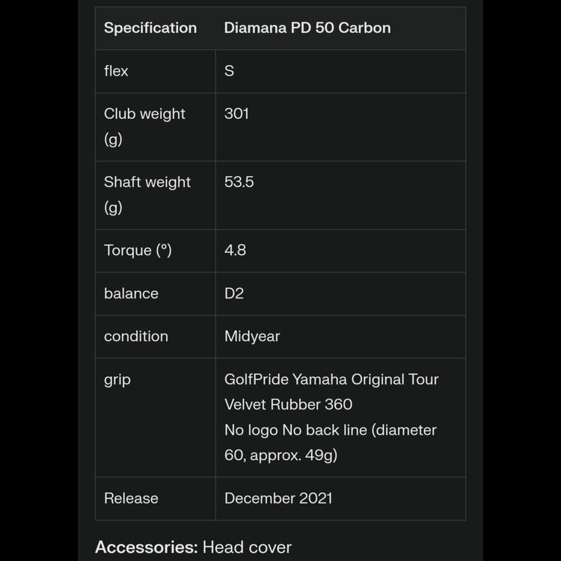Click the Club weight (g) label
This screenshot has height=561, width=561.
coord(144,126)
